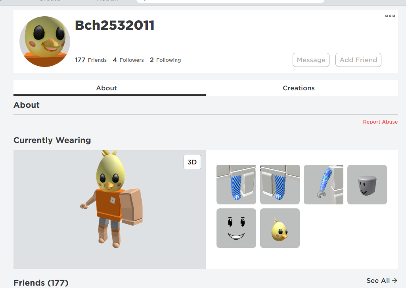Screen dimensions: 406x288
Task: Click the Friends (177) heading
Action: tap(41, 282)
